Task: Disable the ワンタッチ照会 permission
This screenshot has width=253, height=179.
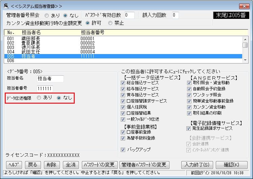Action: tap(189, 95)
